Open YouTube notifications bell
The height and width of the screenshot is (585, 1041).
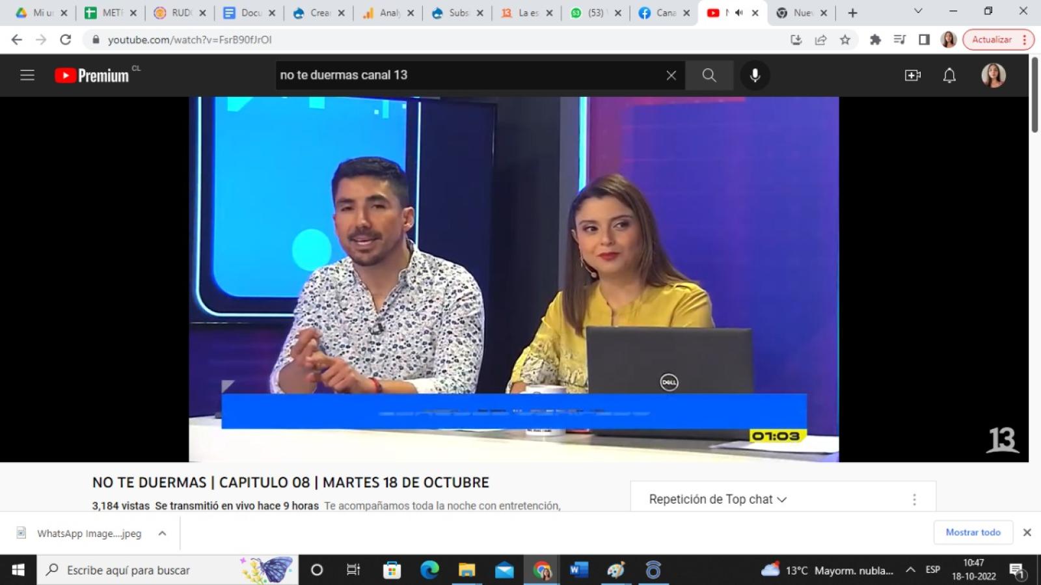pyautogui.click(x=949, y=75)
